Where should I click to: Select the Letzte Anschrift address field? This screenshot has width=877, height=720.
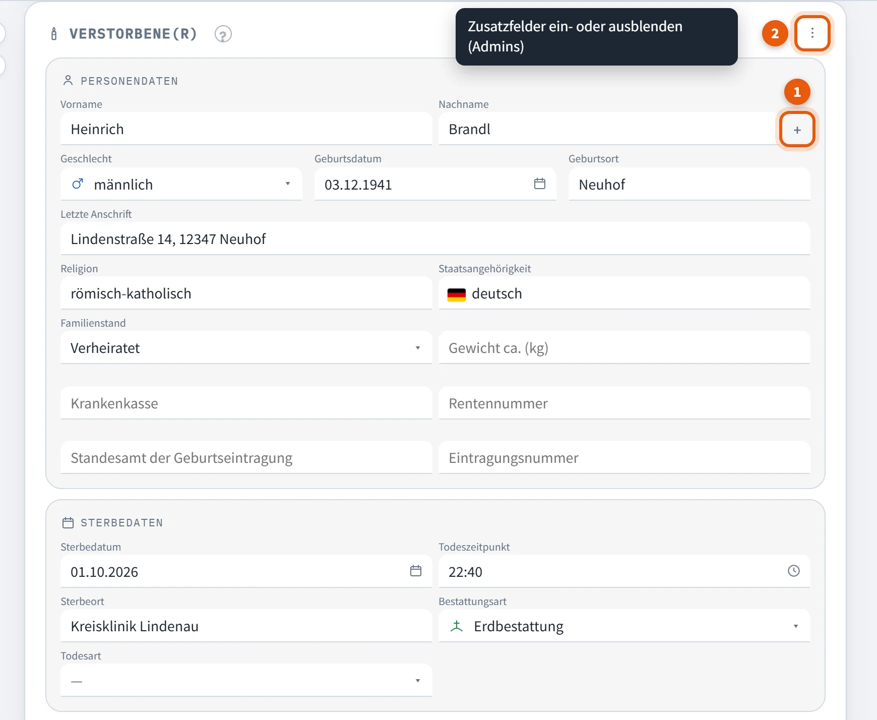coord(435,238)
